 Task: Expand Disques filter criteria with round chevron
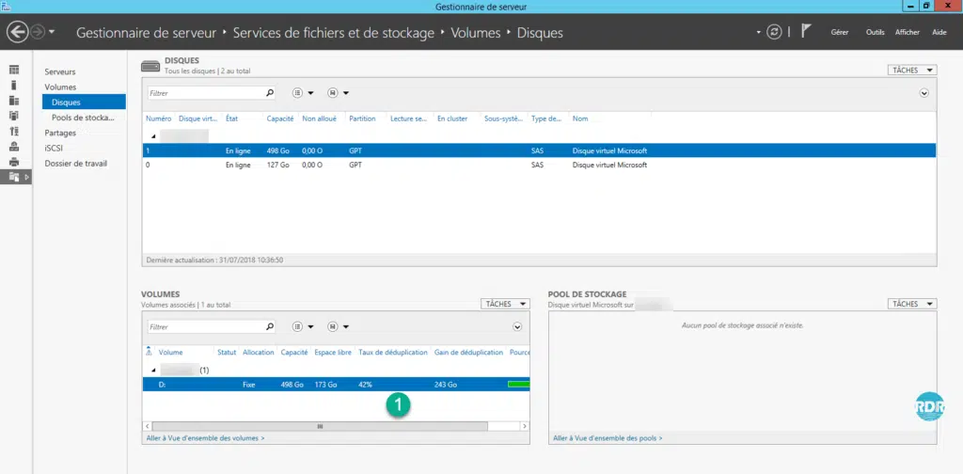924,93
